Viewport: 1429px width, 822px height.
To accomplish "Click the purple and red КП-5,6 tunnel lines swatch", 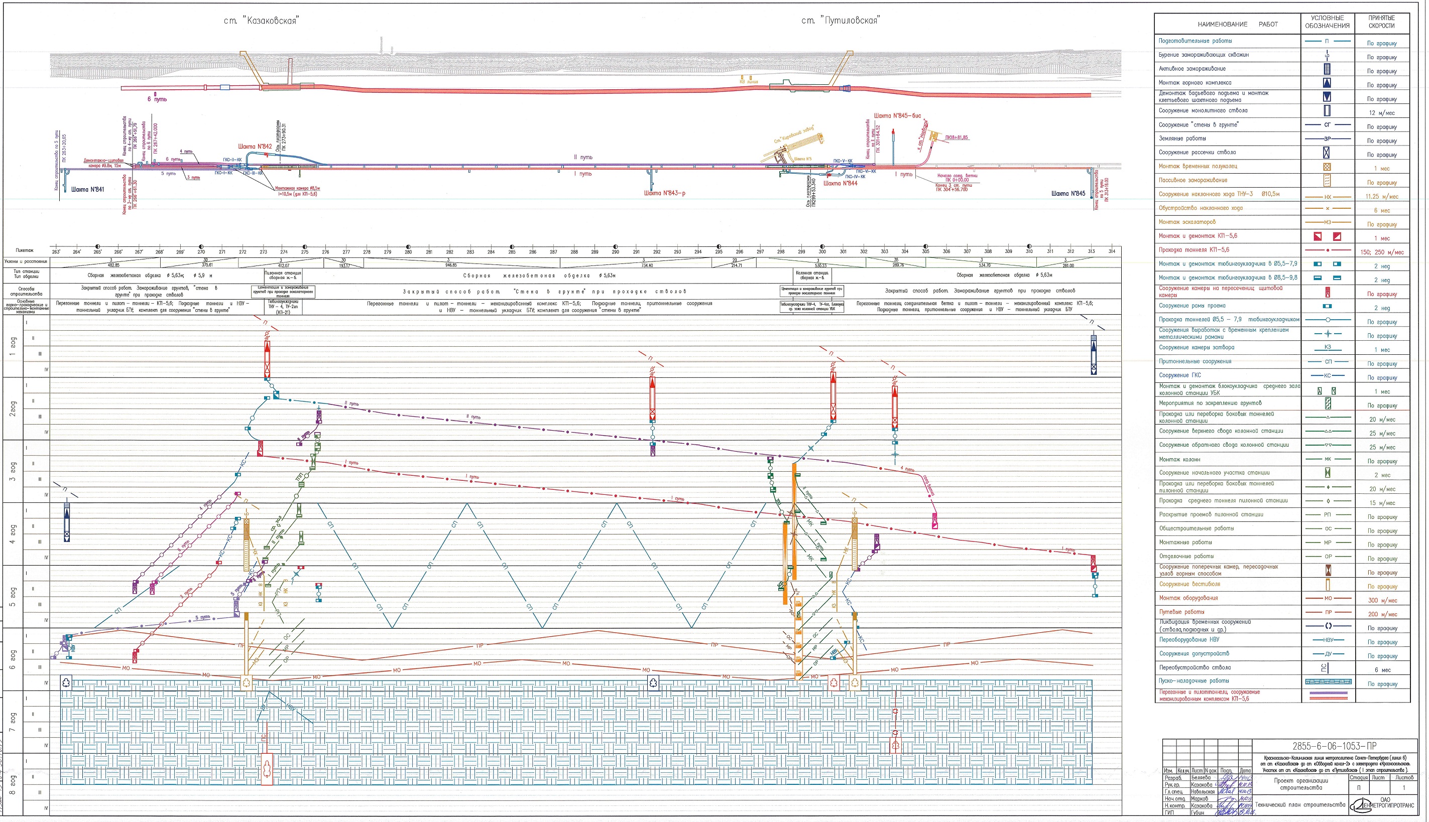I will 1328,696.
